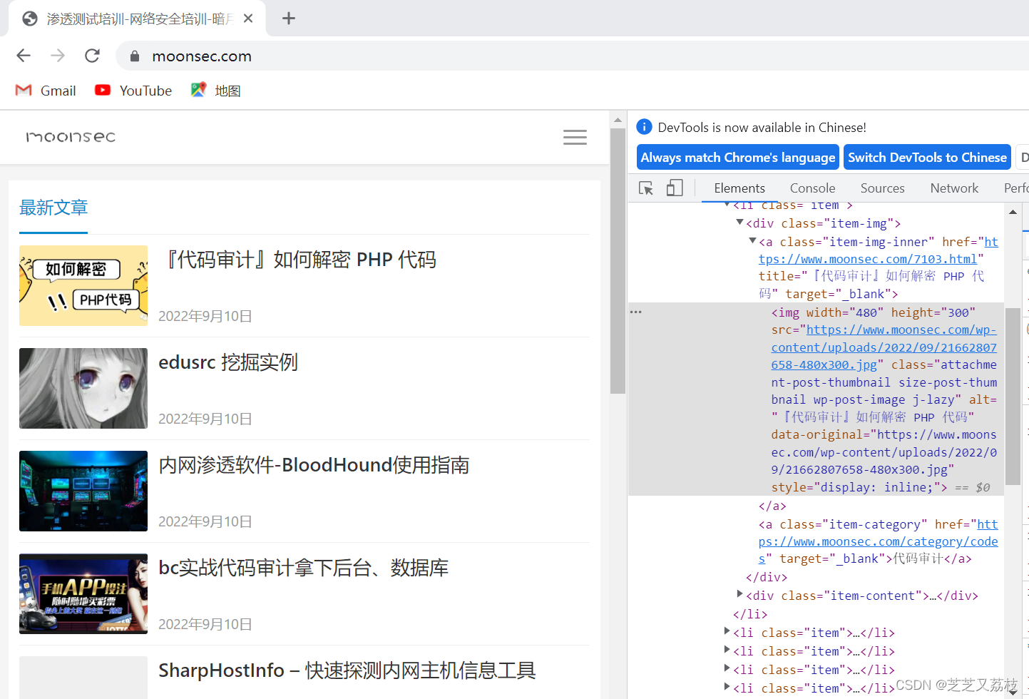1029x699 pixels.
Task: Switch to the Sources tab
Action: coord(882,188)
